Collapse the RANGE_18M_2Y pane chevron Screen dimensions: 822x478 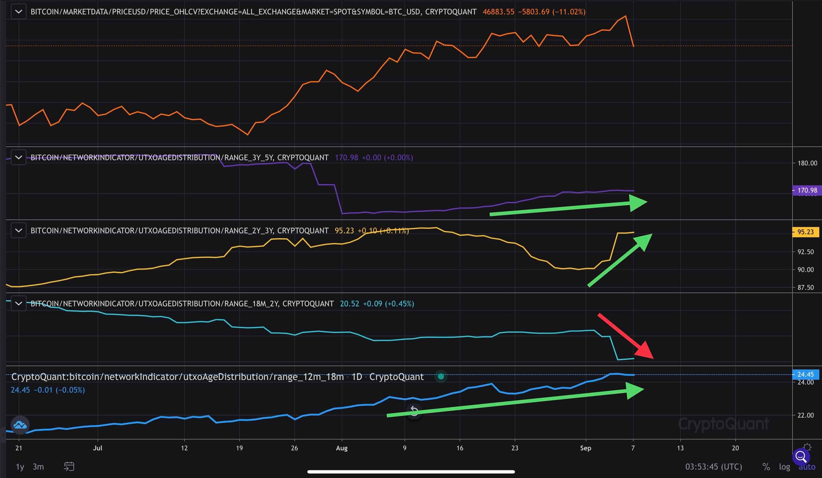click(19, 303)
